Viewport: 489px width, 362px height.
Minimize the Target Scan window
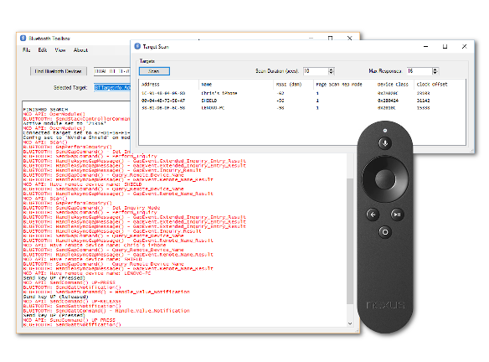[x=425, y=46]
